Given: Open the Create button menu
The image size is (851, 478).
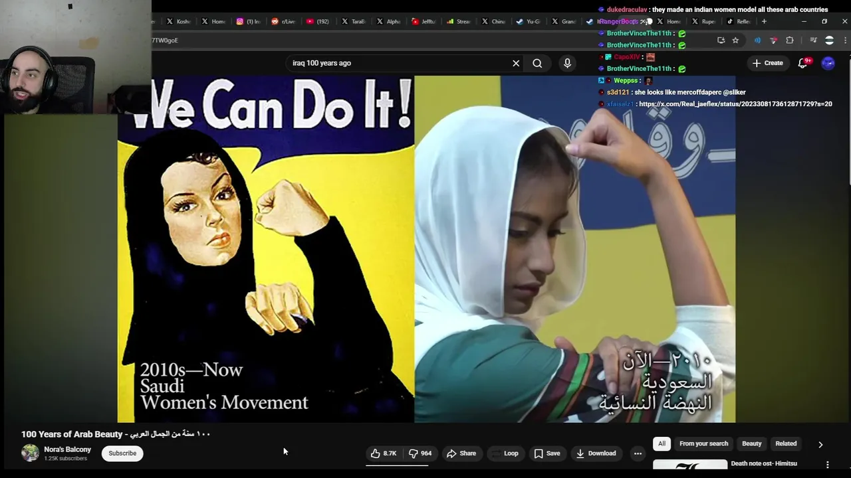Looking at the screenshot, I should coord(767,63).
